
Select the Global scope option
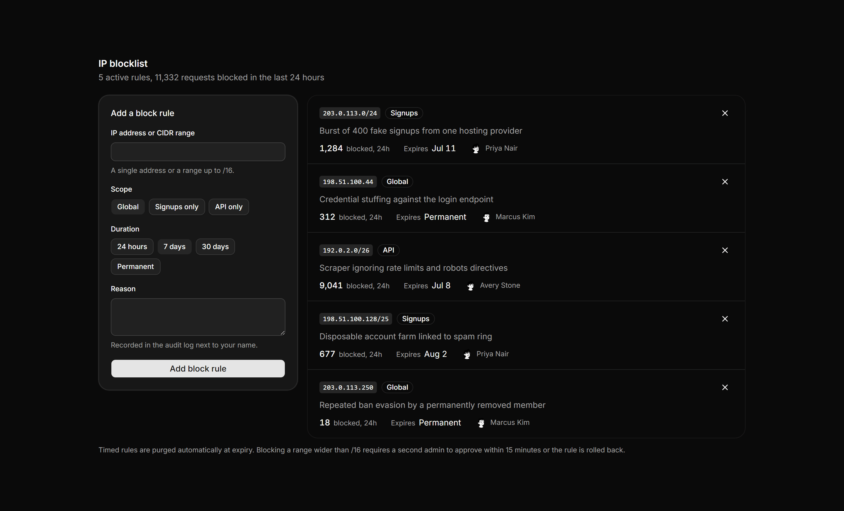click(x=128, y=207)
